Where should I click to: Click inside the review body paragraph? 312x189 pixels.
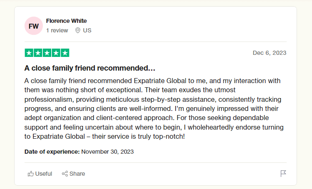point(154,108)
